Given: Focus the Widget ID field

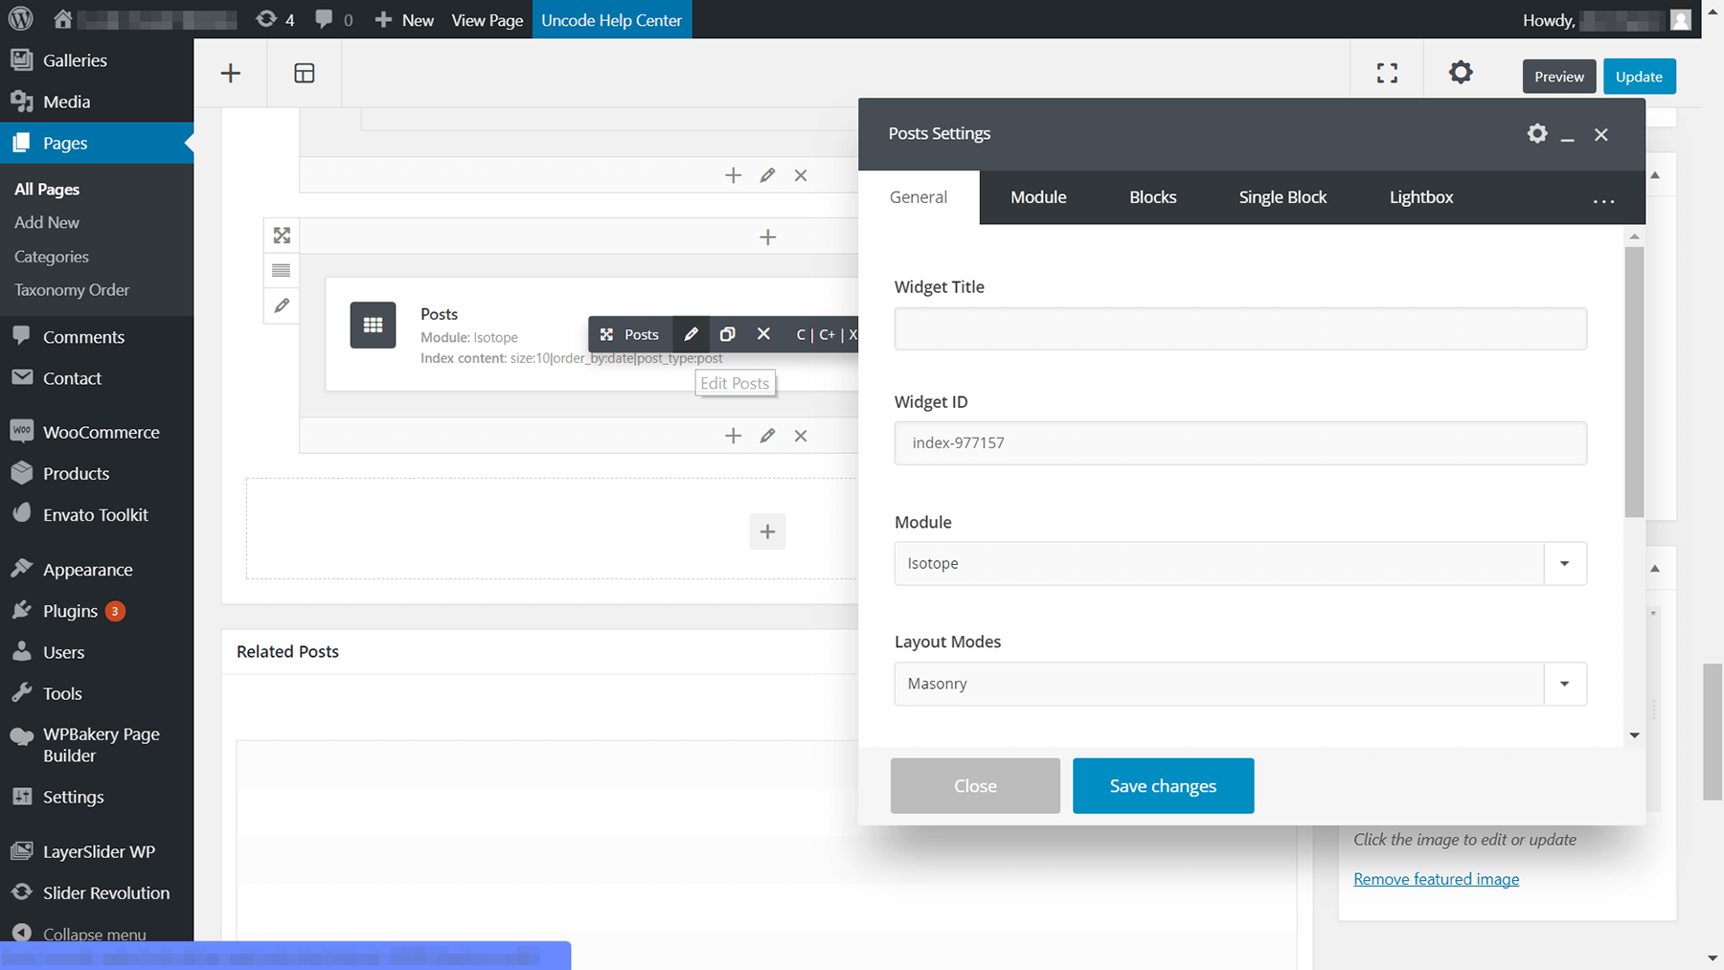Looking at the screenshot, I should (1240, 443).
